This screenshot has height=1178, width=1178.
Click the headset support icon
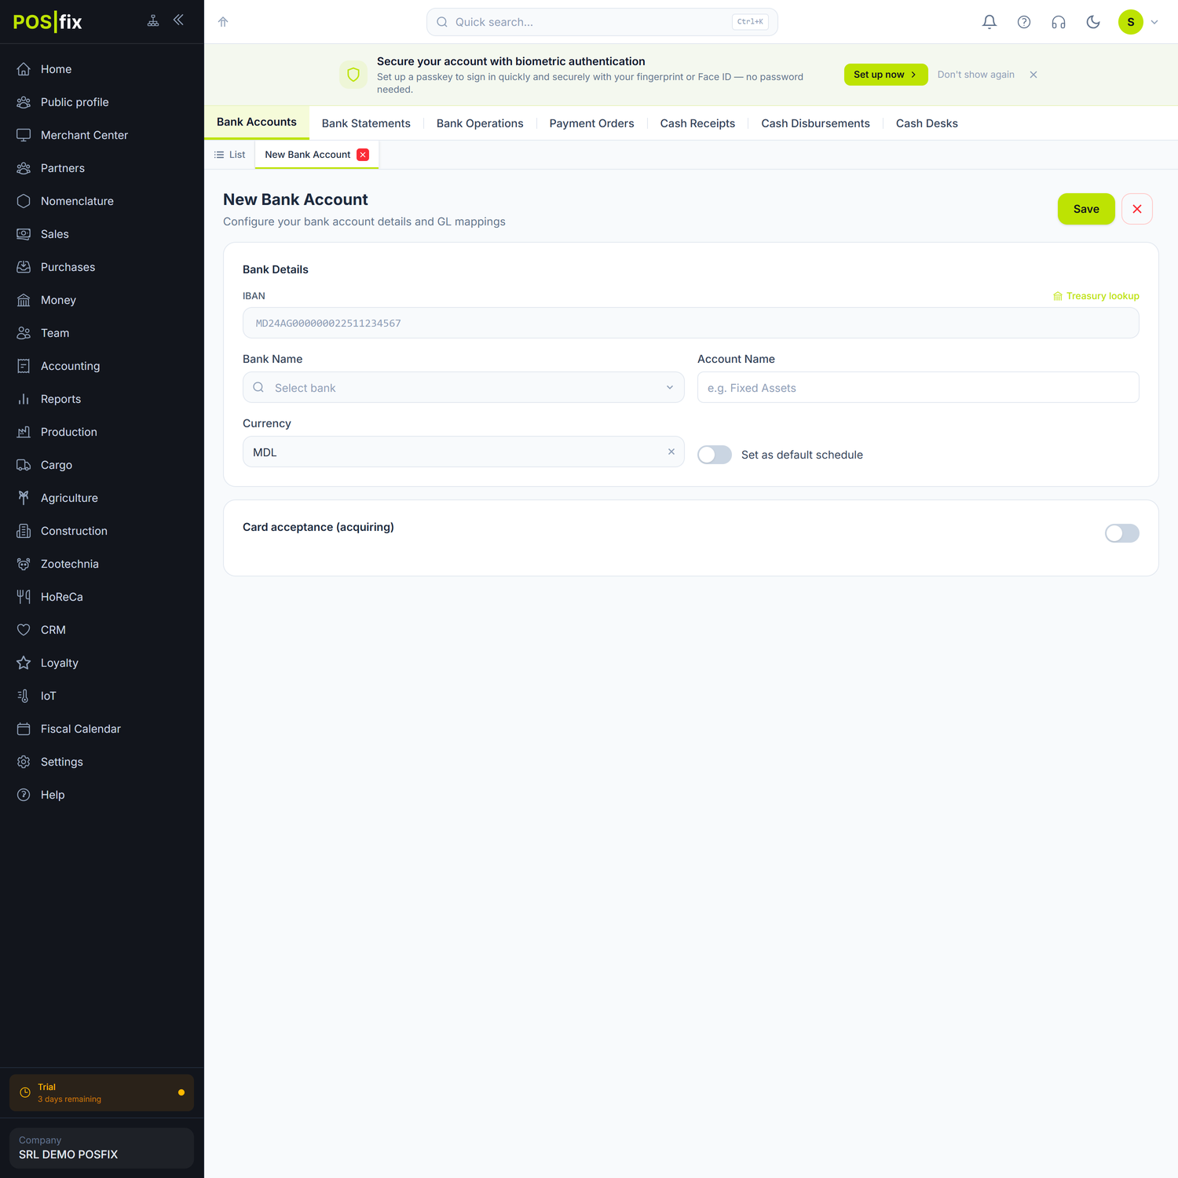tap(1059, 22)
